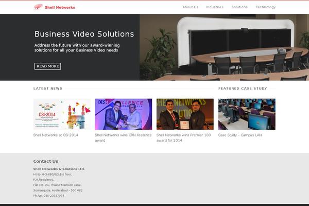Open Case Study – Campus LAN link
Image resolution: width=309 pixels, height=206 pixels.
point(240,135)
